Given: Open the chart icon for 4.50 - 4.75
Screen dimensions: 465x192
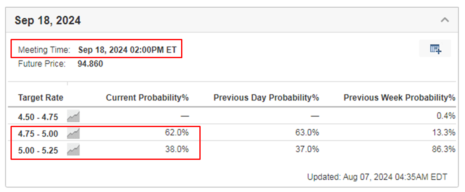Looking at the screenshot, I should (x=73, y=117).
